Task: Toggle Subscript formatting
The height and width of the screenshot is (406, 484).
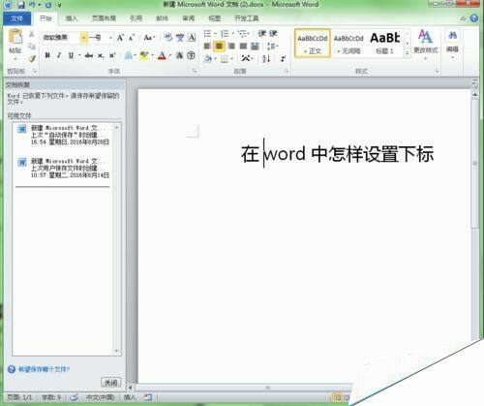Action: click(x=101, y=55)
